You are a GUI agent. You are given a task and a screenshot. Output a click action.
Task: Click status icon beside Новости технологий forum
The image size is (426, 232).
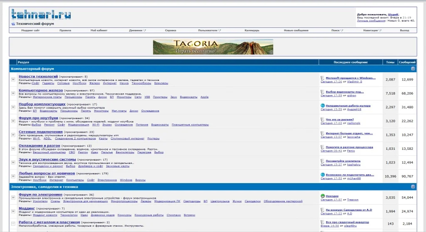coord(13,79)
